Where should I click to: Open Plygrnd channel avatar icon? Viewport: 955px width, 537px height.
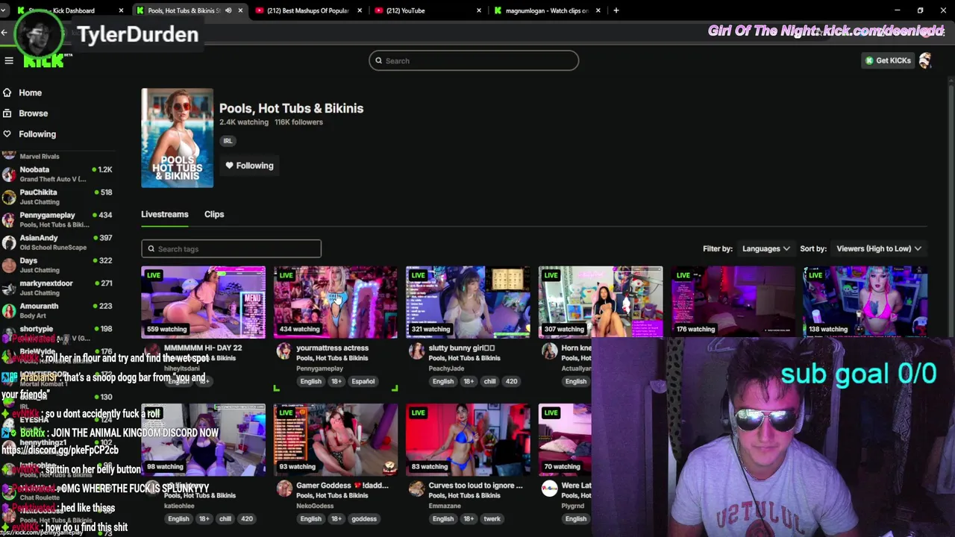549,489
